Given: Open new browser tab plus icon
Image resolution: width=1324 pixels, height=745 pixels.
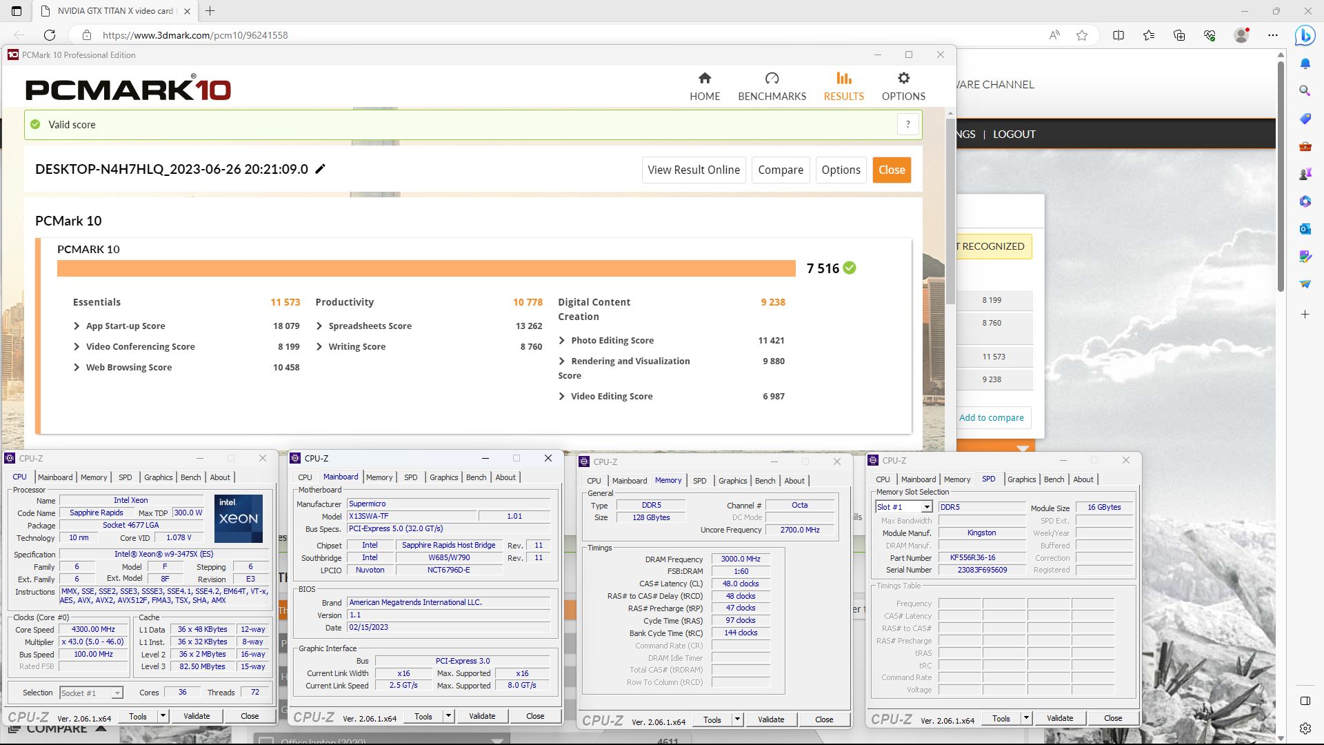Looking at the screenshot, I should [x=210, y=11].
